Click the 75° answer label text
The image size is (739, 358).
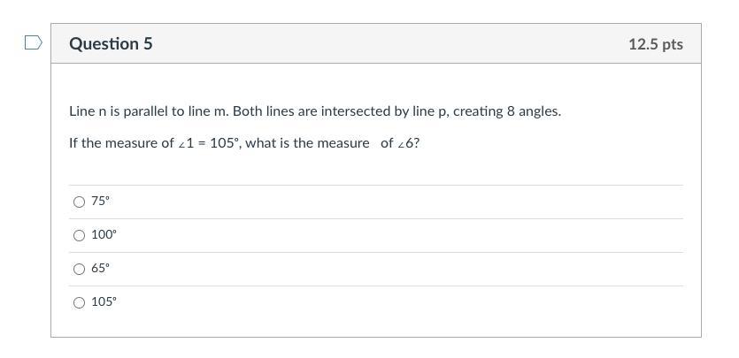[101, 202]
